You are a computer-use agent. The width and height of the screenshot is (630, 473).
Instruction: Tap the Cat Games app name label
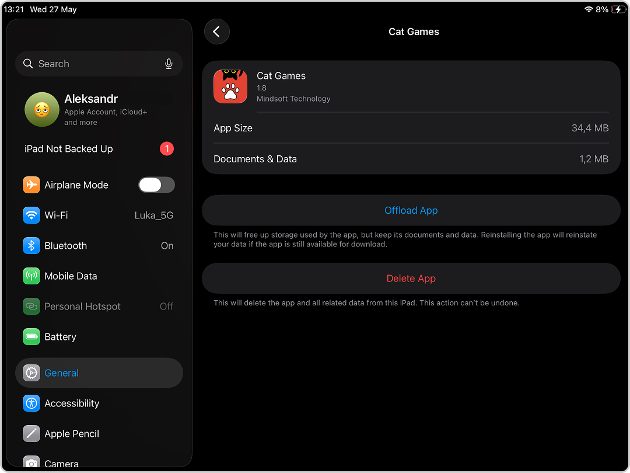pos(281,75)
